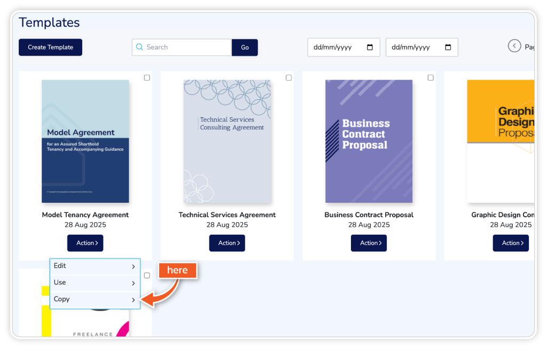Select Model Tenancy Agreement checkbox
547x349 pixels.
147,78
